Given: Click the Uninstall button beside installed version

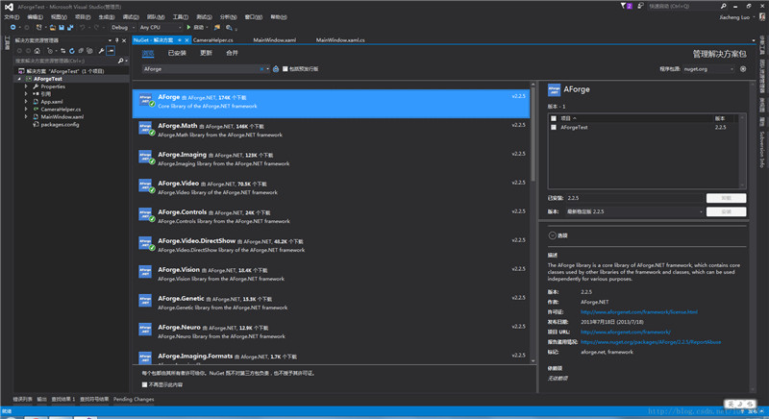Looking at the screenshot, I should 727,198.
